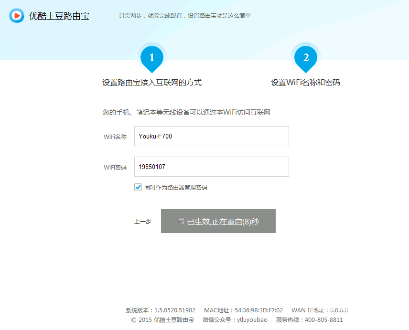Select step 1 pin marker icon
409x330 pixels.
(x=152, y=59)
